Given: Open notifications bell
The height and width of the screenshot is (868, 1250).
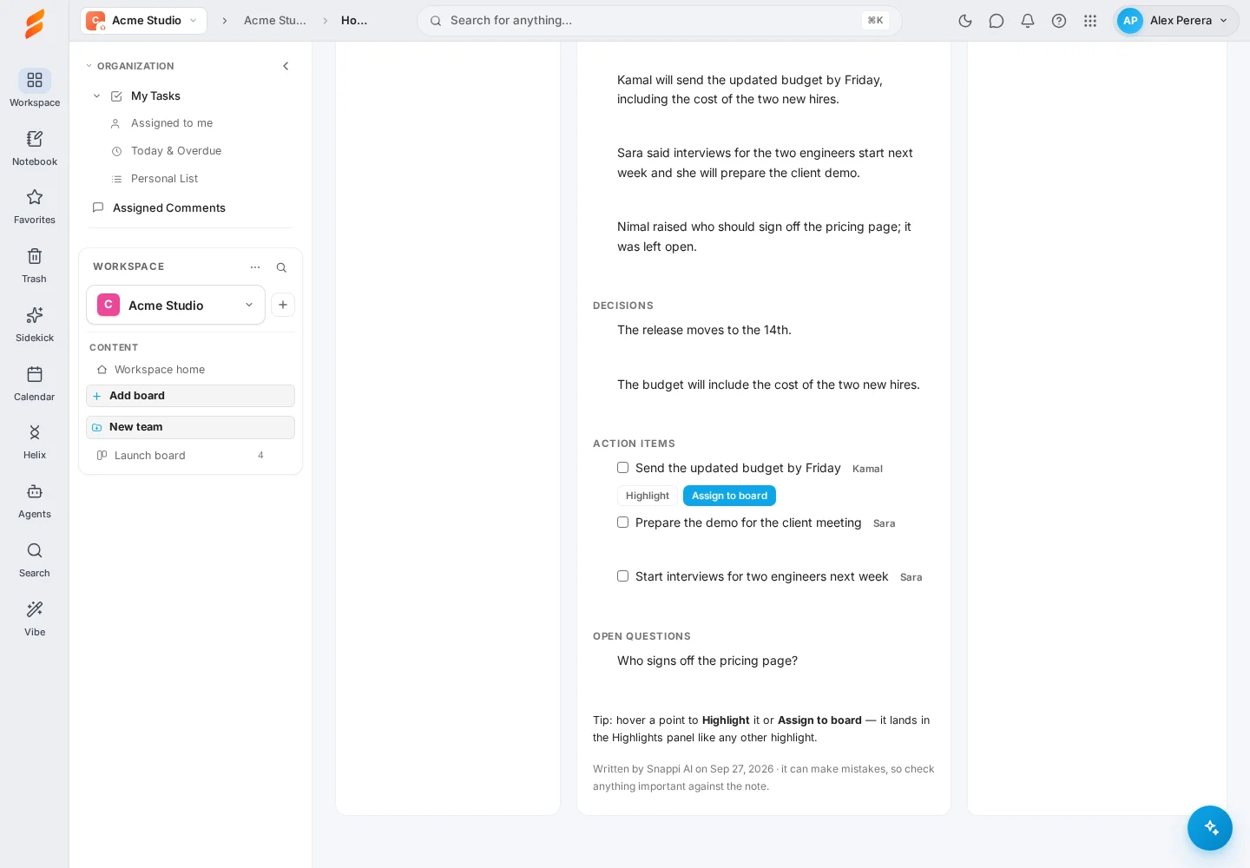Looking at the screenshot, I should [x=1028, y=21].
